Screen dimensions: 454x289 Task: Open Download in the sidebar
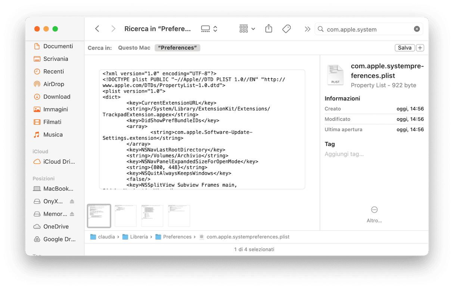53,97
